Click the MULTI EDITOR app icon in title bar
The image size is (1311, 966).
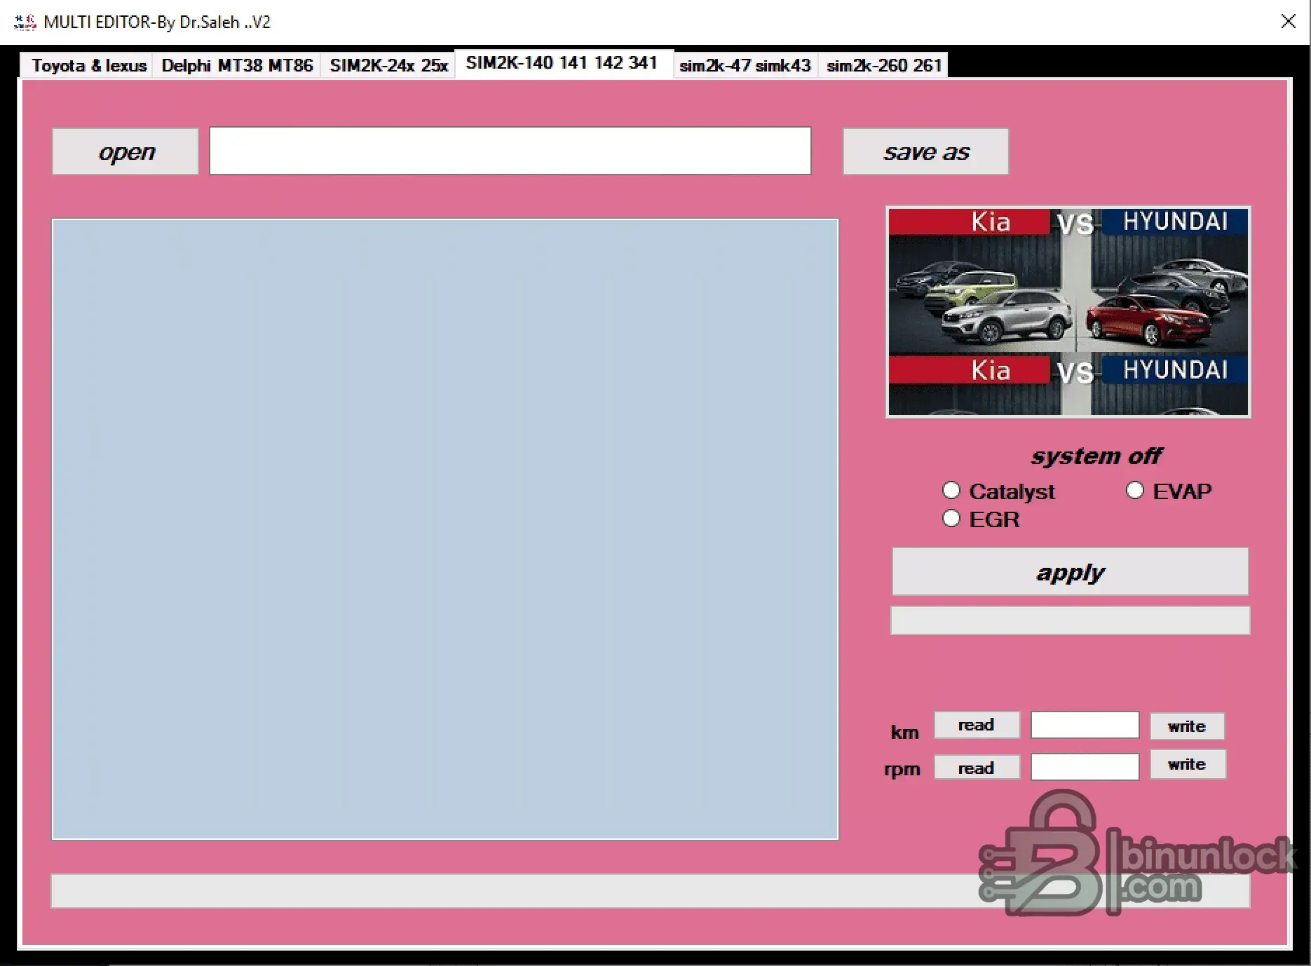pos(25,22)
